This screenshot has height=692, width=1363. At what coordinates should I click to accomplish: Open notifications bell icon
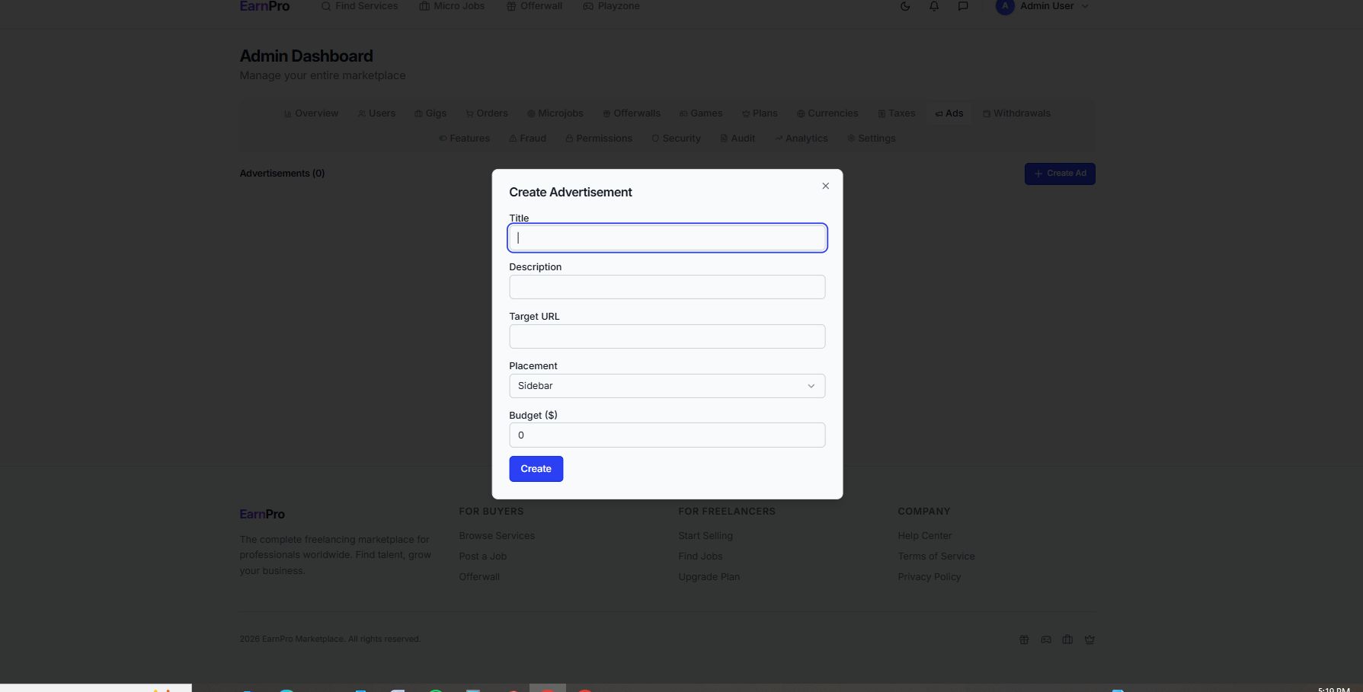coord(934,6)
